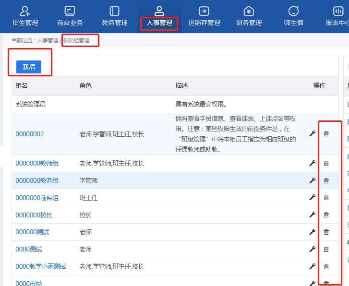This screenshot has height=286, width=349.
Task: Switch to 进销存管理 menu label
Action: [205, 23]
